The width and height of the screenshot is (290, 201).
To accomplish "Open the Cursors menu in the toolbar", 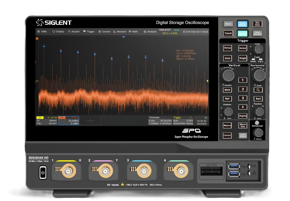I will coord(104,31).
